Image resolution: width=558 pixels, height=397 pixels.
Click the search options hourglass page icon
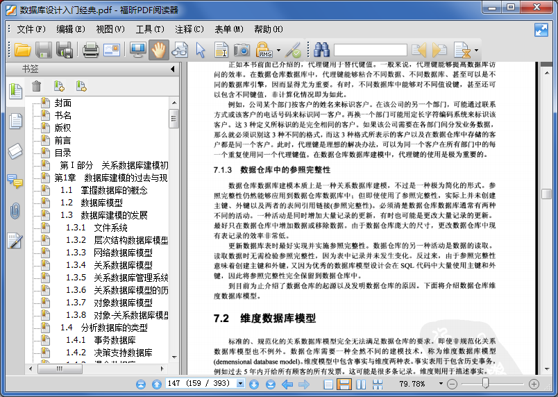click(462, 50)
